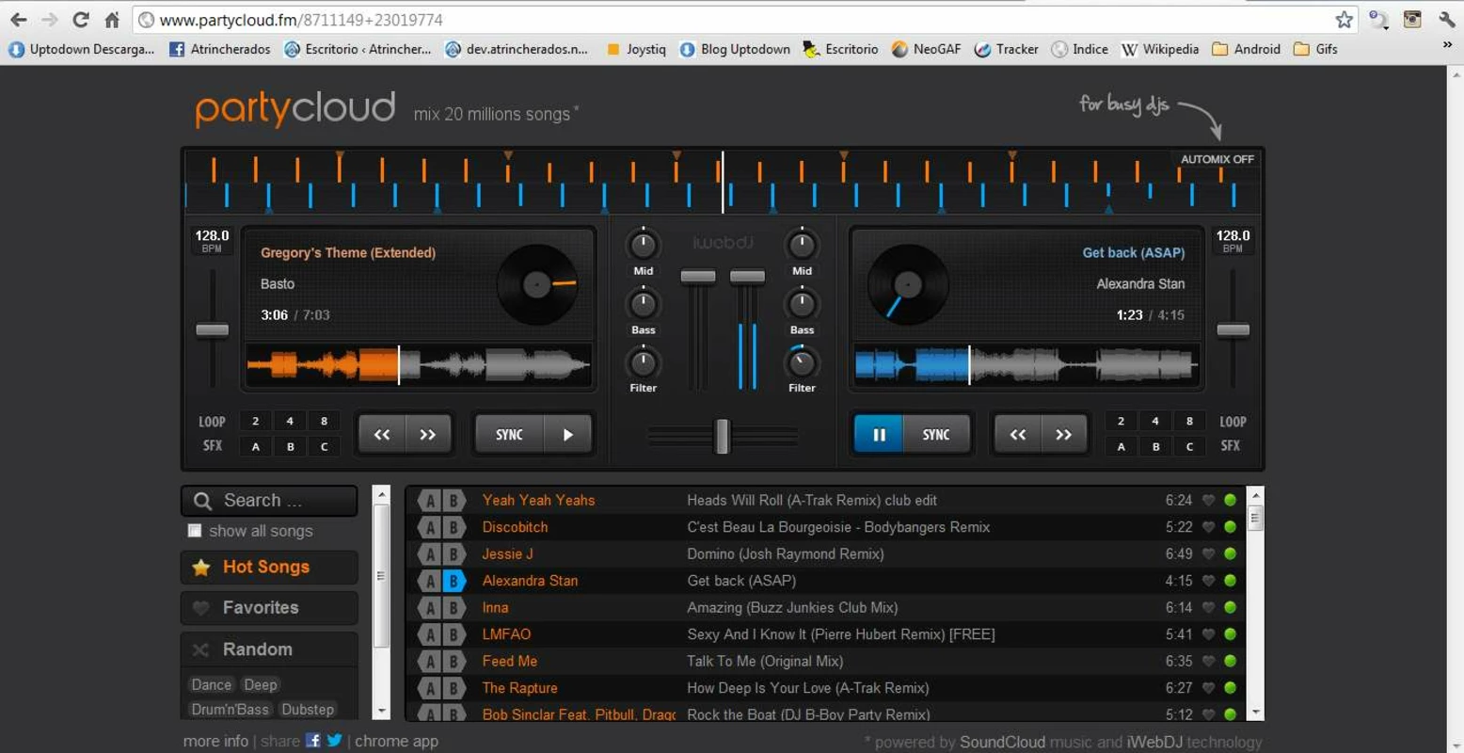Open the Wikipedia bookmark
Image resolution: width=1464 pixels, height=753 pixels.
1160,49
